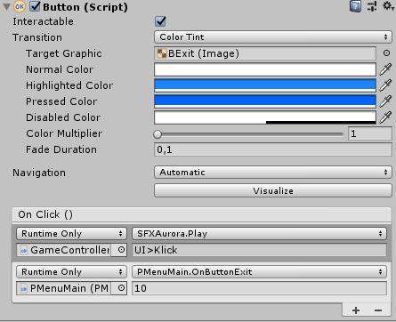Screen dimensions: 396x322
Task: Open the Pressed Color swatch
Action: coord(265,101)
